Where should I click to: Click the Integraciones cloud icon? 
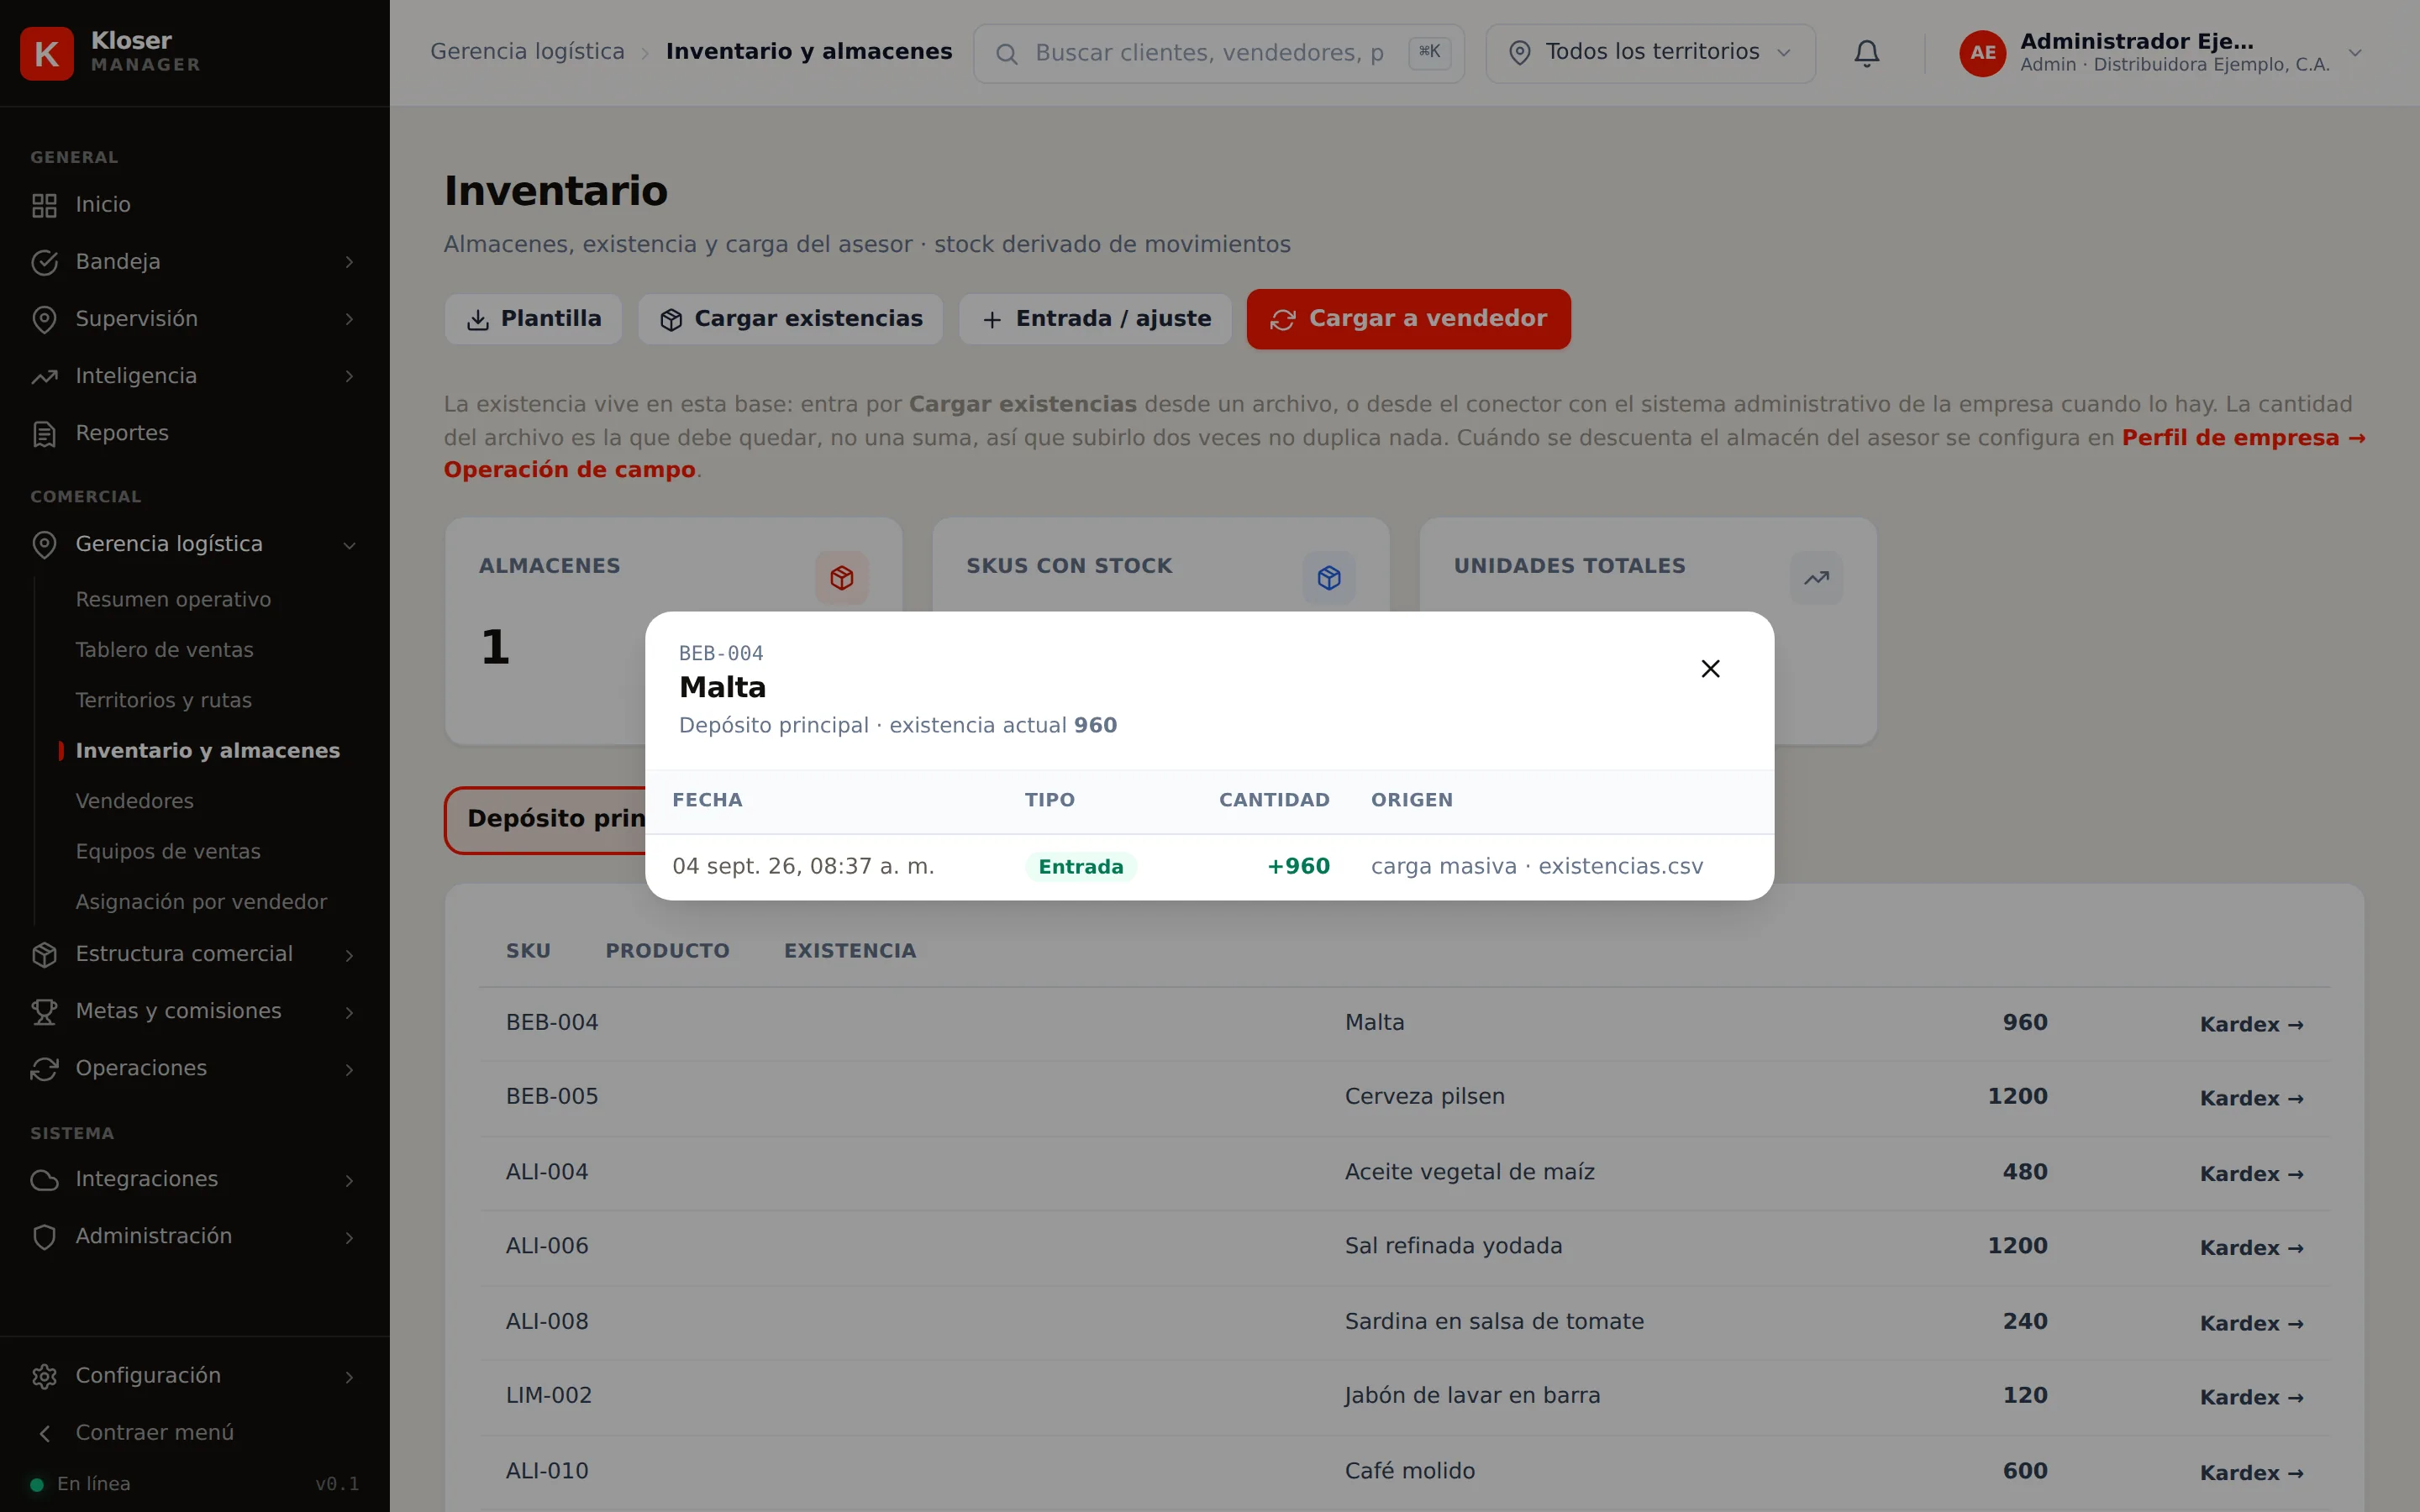click(x=44, y=1179)
